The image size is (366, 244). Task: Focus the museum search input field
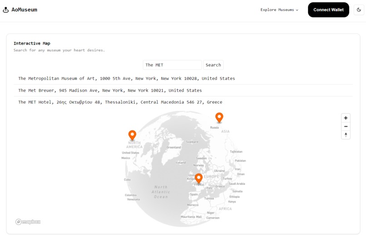172,65
